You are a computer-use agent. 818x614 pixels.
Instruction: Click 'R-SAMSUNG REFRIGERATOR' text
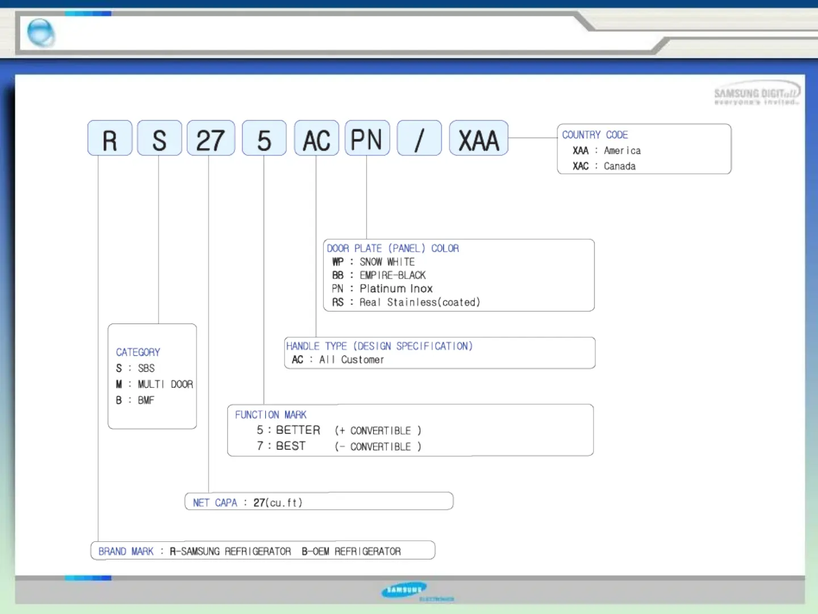230,551
